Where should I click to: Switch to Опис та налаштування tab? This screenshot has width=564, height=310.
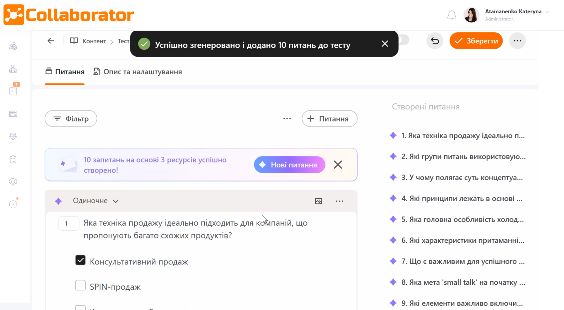137,72
